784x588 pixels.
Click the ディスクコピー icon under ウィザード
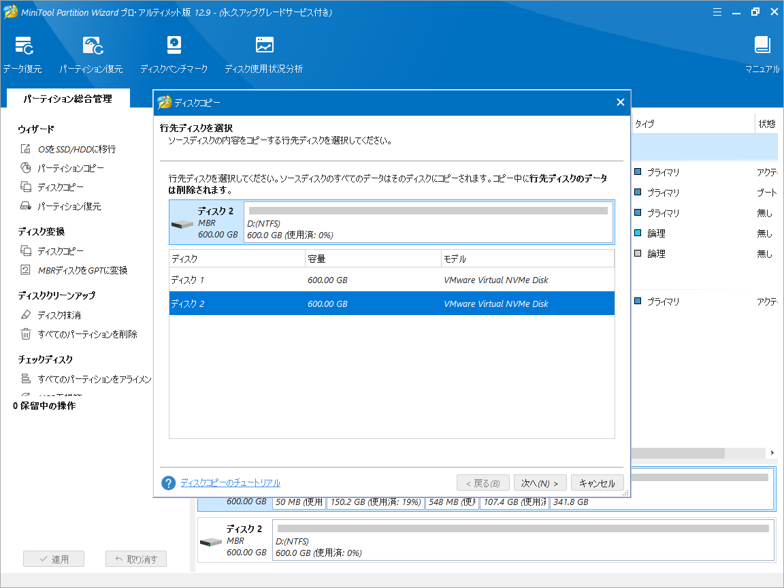(x=25, y=187)
